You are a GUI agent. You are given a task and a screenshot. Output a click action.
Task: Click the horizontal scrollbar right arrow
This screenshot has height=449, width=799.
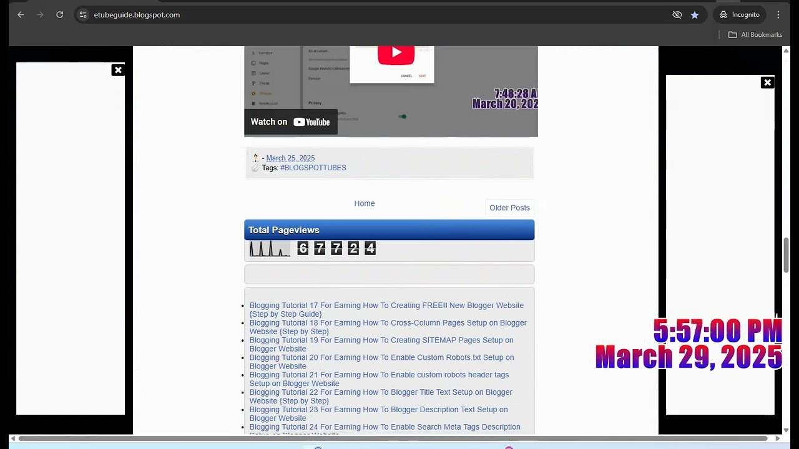[778, 438]
